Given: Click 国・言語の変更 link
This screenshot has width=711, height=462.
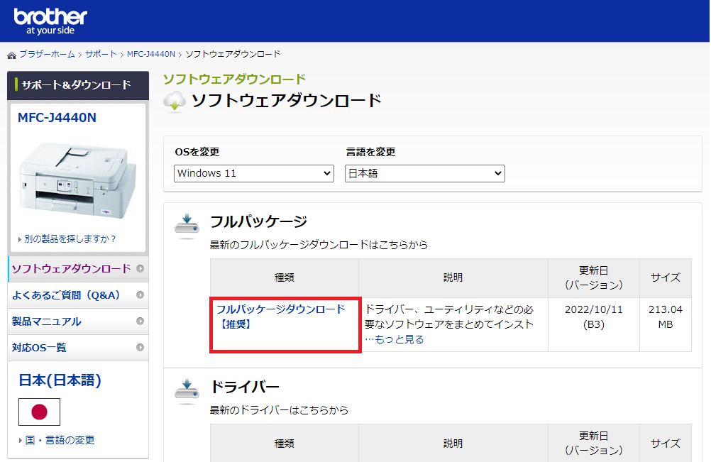Looking at the screenshot, I should coord(60,440).
